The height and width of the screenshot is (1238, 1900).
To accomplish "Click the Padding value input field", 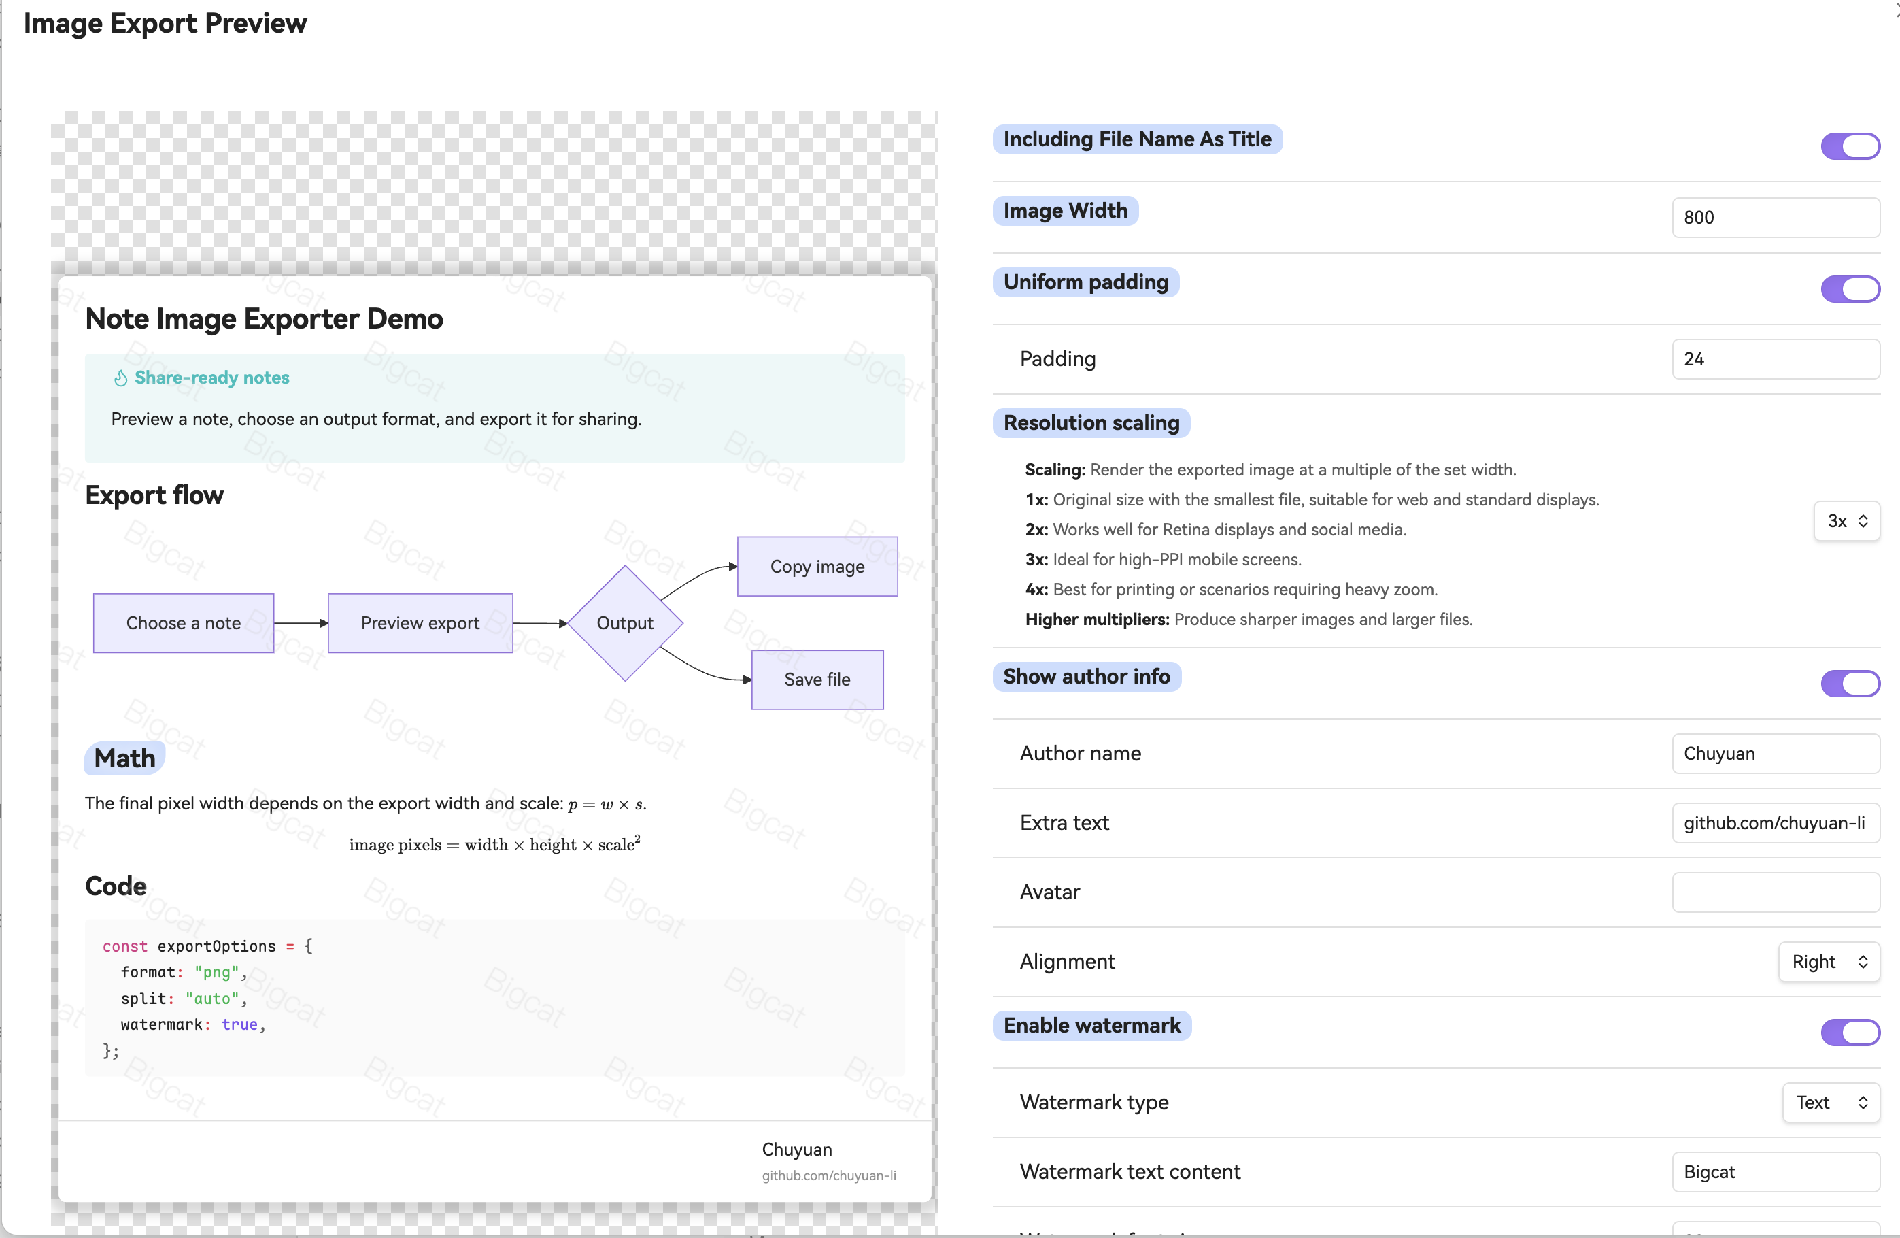I will [x=1776, y=358].
